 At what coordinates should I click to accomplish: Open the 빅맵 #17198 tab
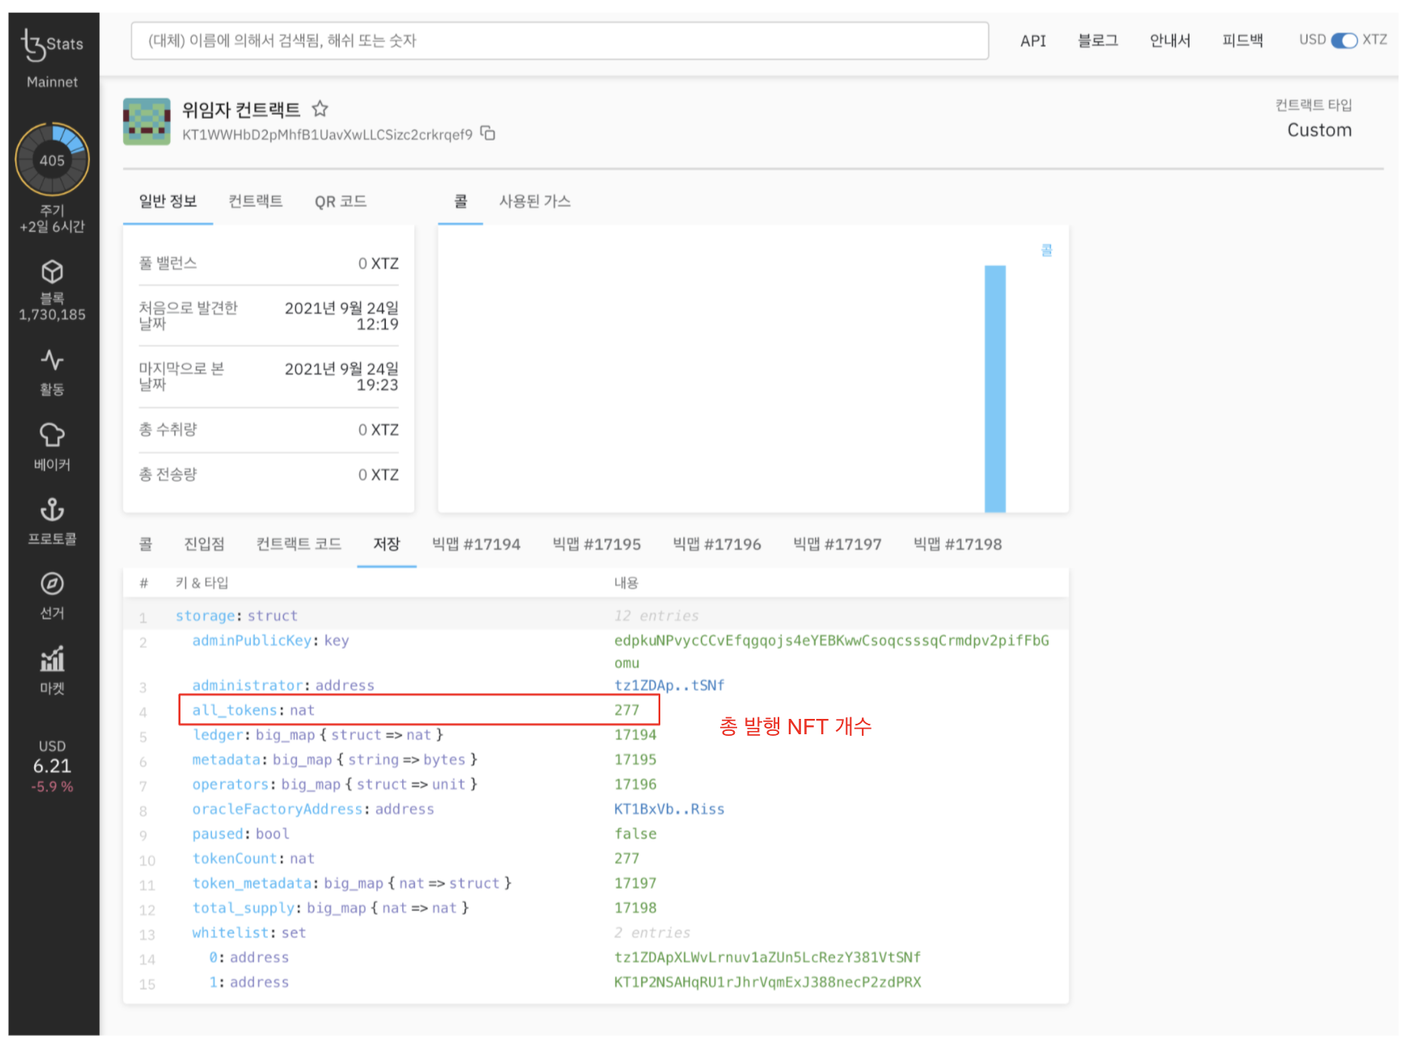point(958,544)
